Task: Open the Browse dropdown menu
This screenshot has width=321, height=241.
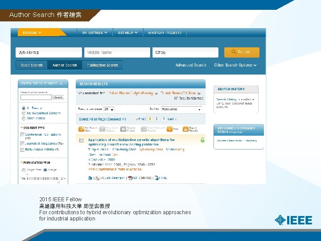Action: pyautogui.click(x=32, y=33)
